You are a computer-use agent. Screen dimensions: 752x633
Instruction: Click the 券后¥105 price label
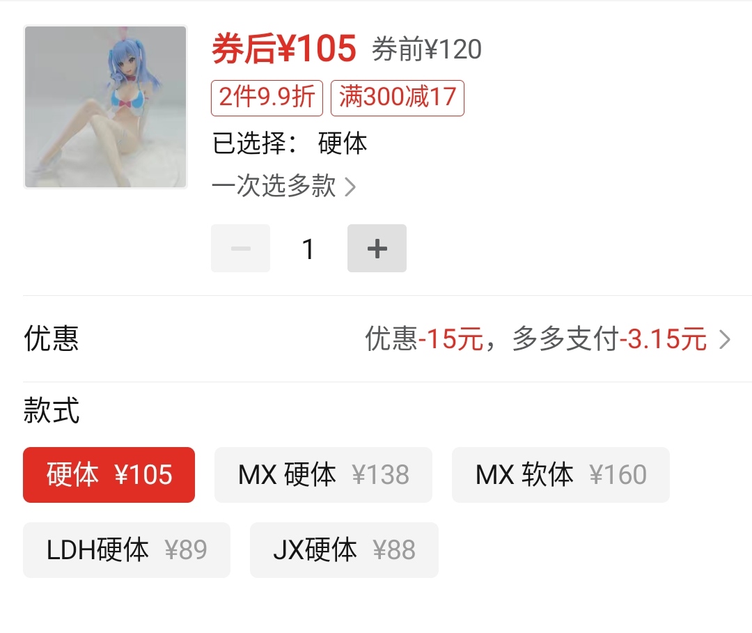[284, 49]
